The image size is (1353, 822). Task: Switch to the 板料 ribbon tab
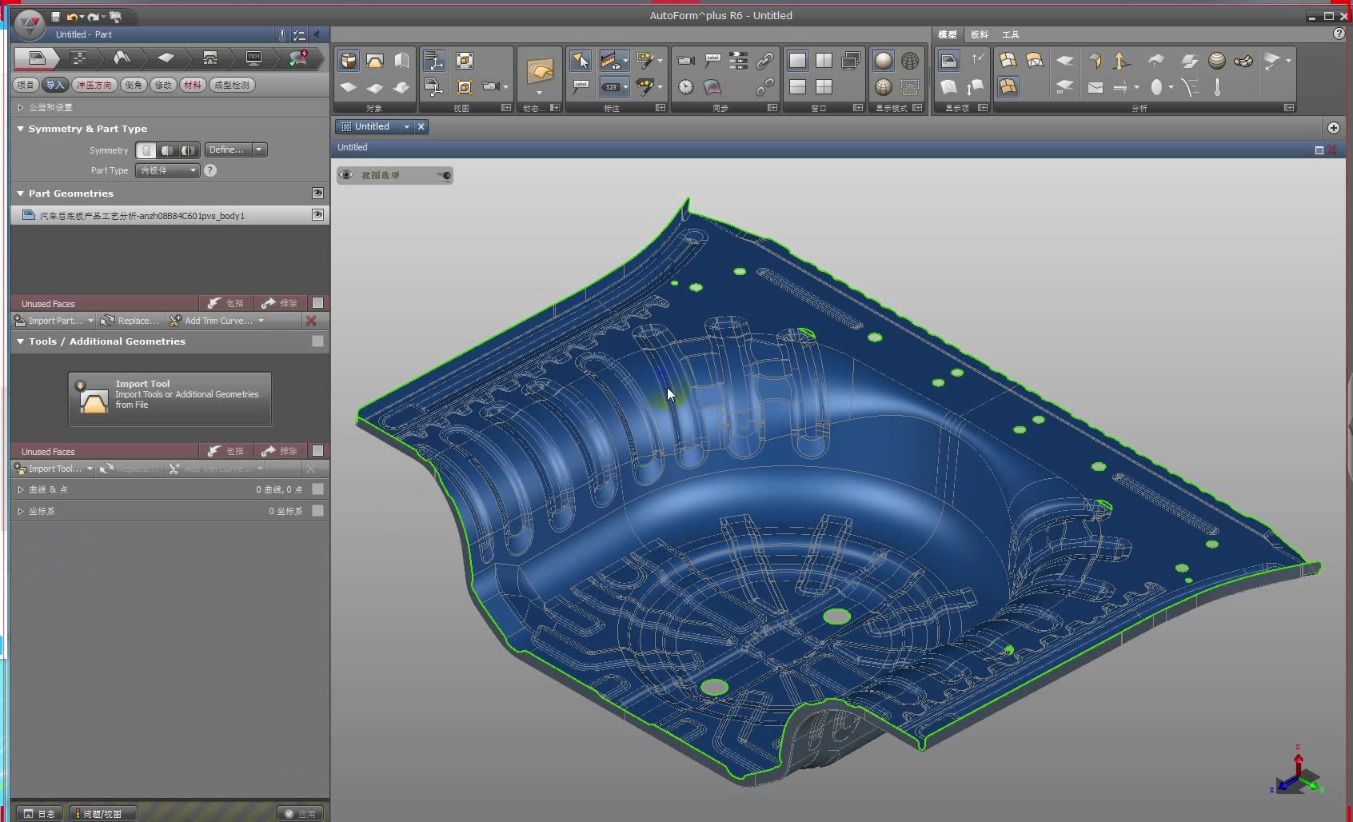coord(980,34)
